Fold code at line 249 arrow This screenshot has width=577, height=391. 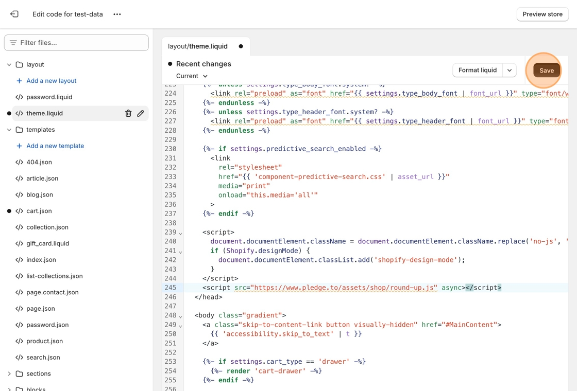[180, 326]
